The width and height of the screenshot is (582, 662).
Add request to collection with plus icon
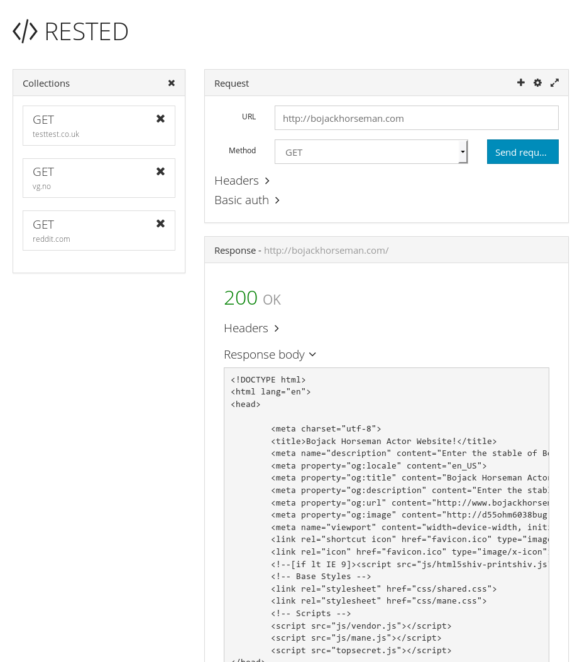click(x=520, y=83)
